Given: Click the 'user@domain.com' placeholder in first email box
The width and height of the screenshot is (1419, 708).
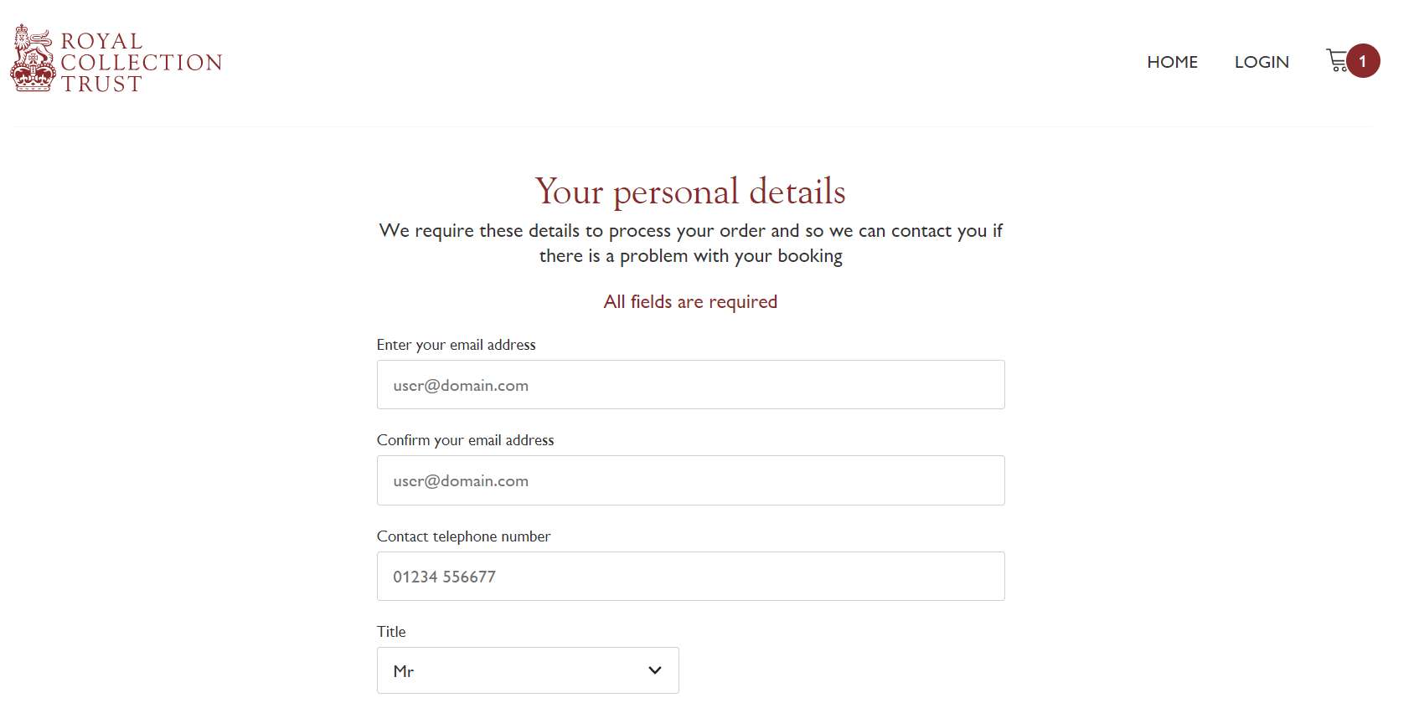Looking at the screenshot, I should click(461, 386).
